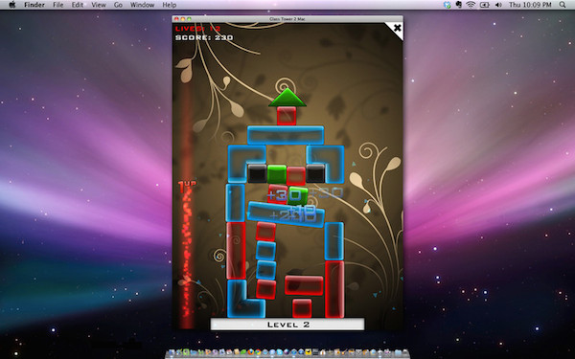Open Spotlight search in the menu bar
The height and width of the screenshot is (359, 575).
point(563,5)
